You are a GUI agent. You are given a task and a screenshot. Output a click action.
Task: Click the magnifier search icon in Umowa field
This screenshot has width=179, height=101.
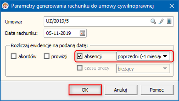pos(153,21)
